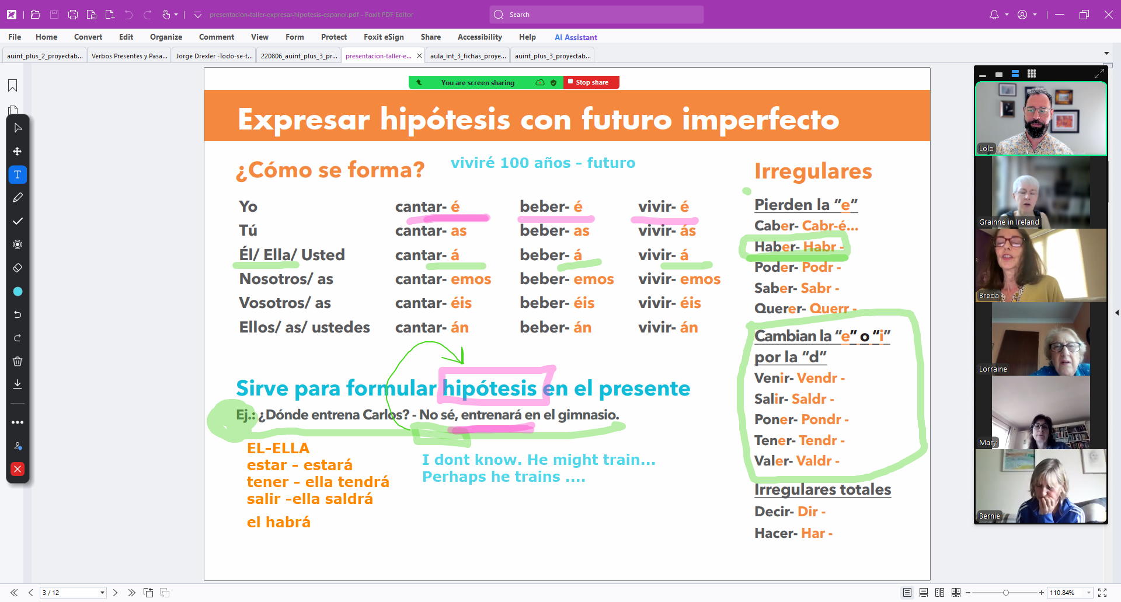Open the Bookmarks panel icon
This screenshot has width=1121, height=602.
[12, 86]
